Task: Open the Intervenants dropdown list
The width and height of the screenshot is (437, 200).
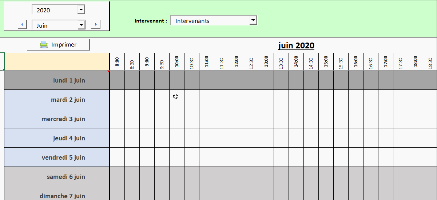Action: click(x=253, y=20)
